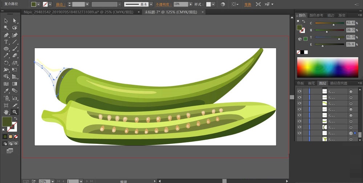Select the Hand tool
This screenshot has width=363, height=183.
pyautogui.click(x=6, y=112)
